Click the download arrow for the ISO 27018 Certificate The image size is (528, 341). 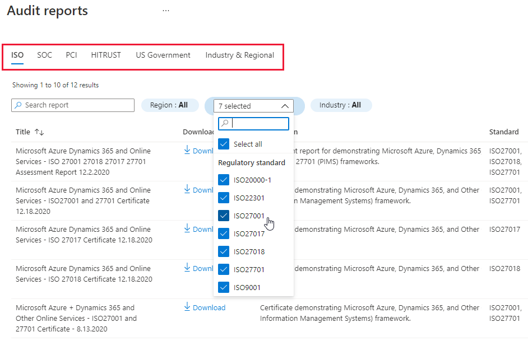pyautogui.click(x=187, y=268)
